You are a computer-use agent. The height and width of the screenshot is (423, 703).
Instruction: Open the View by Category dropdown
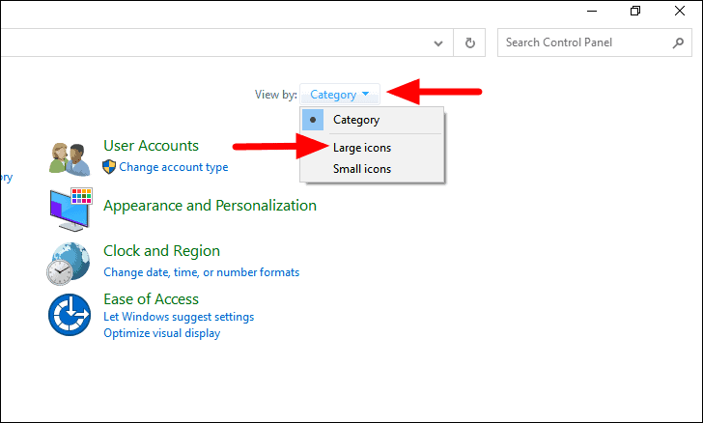(x=339, y=95)
